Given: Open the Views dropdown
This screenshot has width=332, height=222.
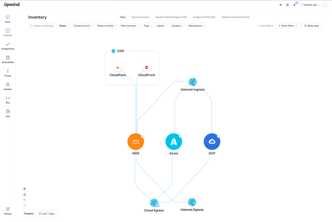Looking at the screenshot, I should (x=64, y=26).
